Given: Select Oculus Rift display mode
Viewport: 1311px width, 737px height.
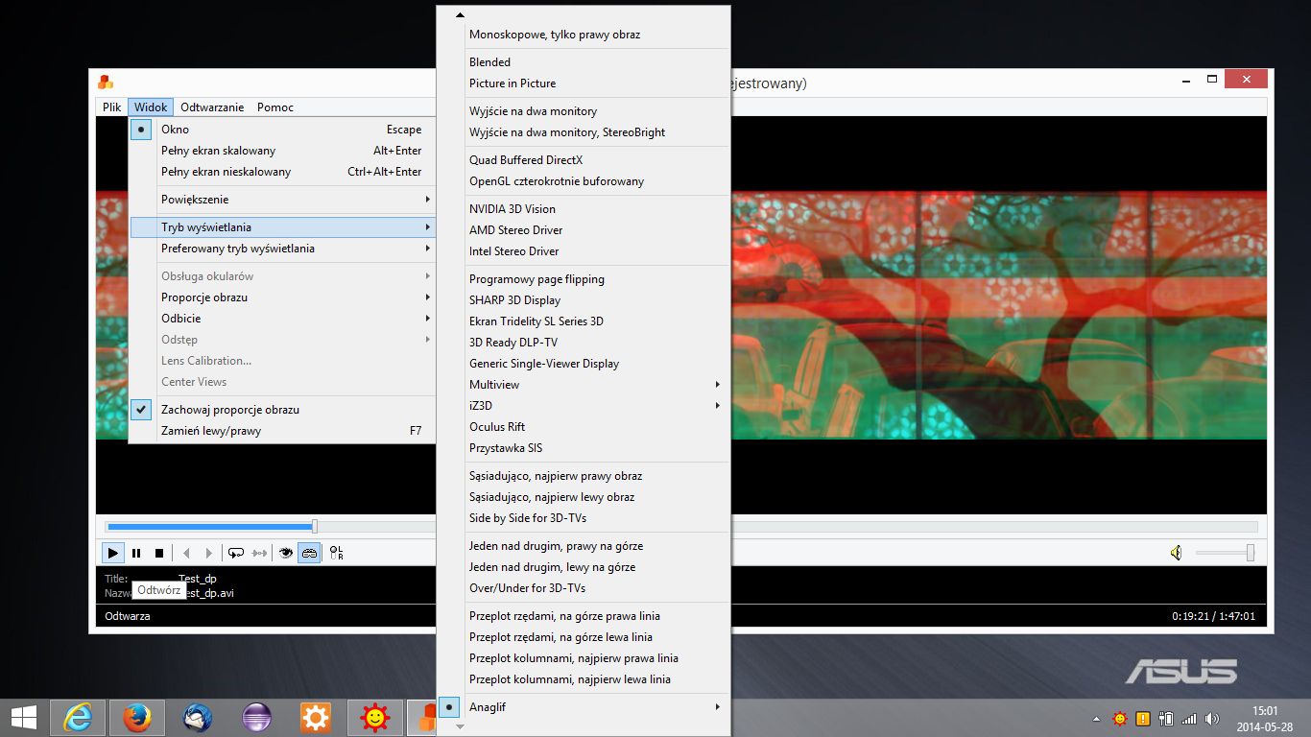Looking at the screenshot, I should coord(584,427).
